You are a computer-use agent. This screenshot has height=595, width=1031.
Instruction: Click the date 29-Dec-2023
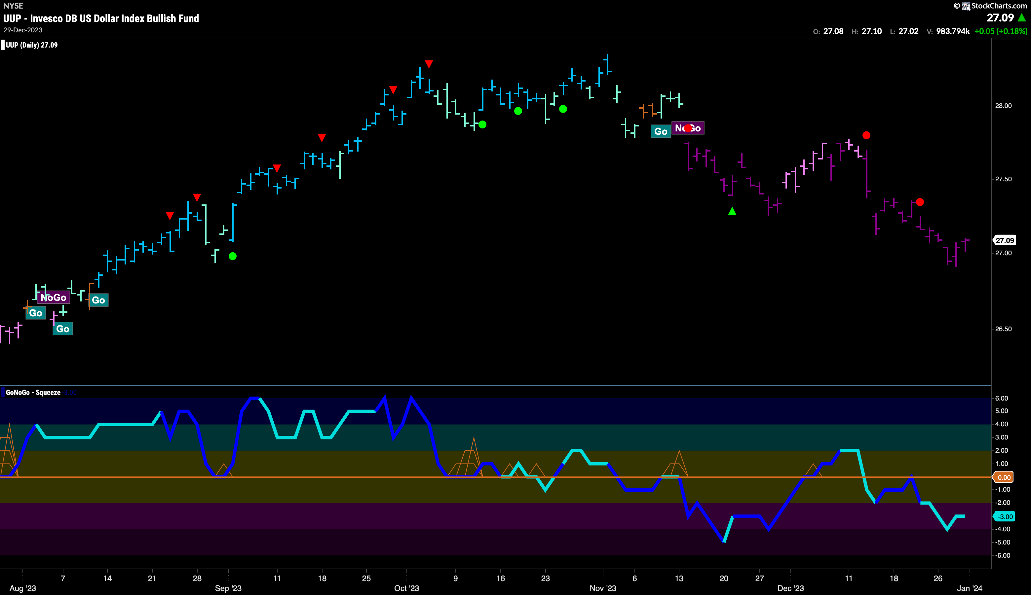pos(23,30)
